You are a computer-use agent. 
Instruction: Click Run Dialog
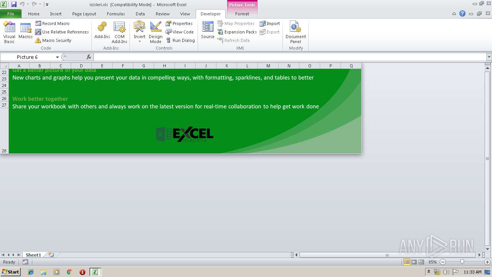pyautogui.click(x=180, y=40)
